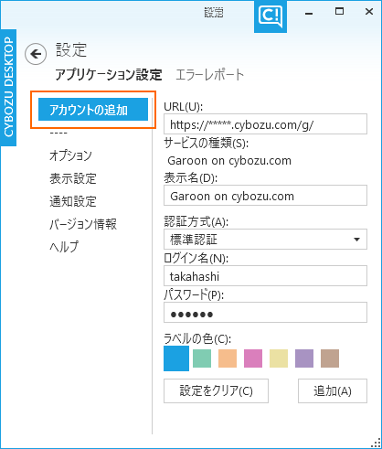Select the blue label color swatch
The height and width of the screenshot is (449, 382).
(x=176, y=358)
